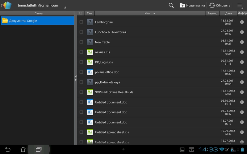Screen dimensions: 247x154
Task: Click the polaris office.doc Word icon
Action: tap(90, 72)
